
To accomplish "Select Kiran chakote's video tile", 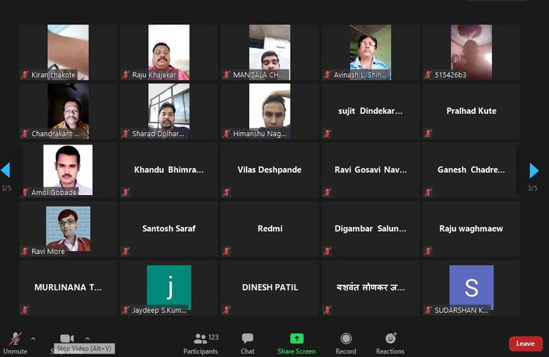I will coord(68,52).
